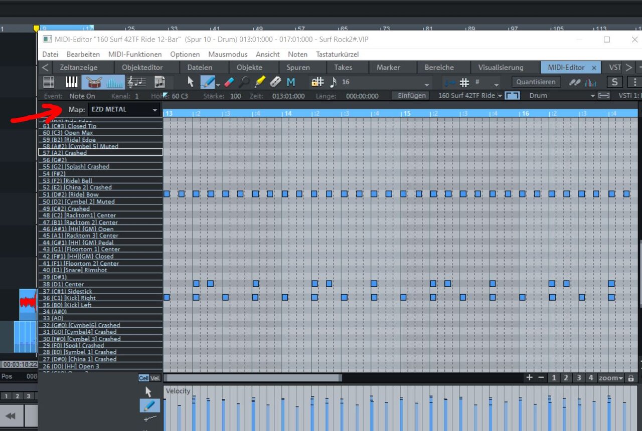The height and width of the screenshot is (431, 642).
Task: Click the Stärke value 100 field
Action: (235, 96)
